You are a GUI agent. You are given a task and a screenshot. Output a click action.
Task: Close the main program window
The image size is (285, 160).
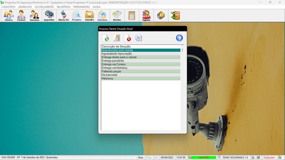click(x=280, y=2)
